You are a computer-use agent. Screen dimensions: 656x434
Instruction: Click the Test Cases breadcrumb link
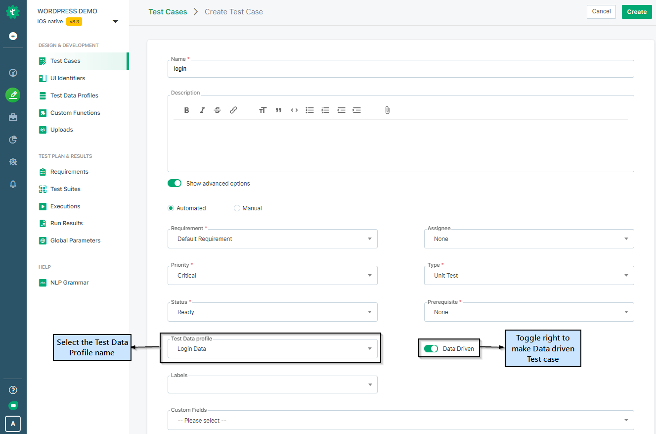pos(168,11)
